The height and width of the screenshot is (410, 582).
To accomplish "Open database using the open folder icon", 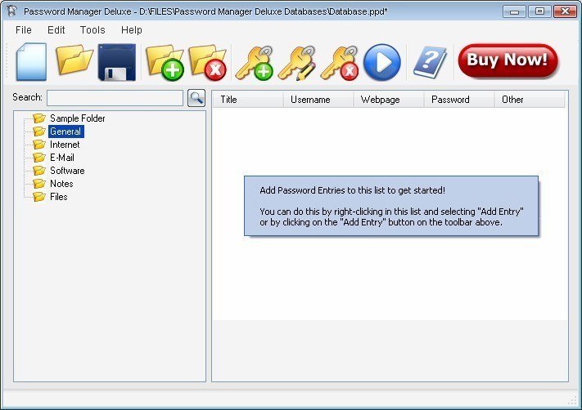I will [x=74, y=60].
